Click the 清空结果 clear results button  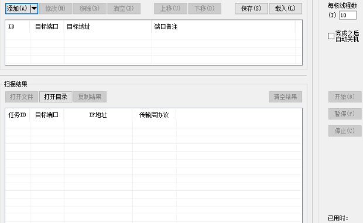point(286,97)
